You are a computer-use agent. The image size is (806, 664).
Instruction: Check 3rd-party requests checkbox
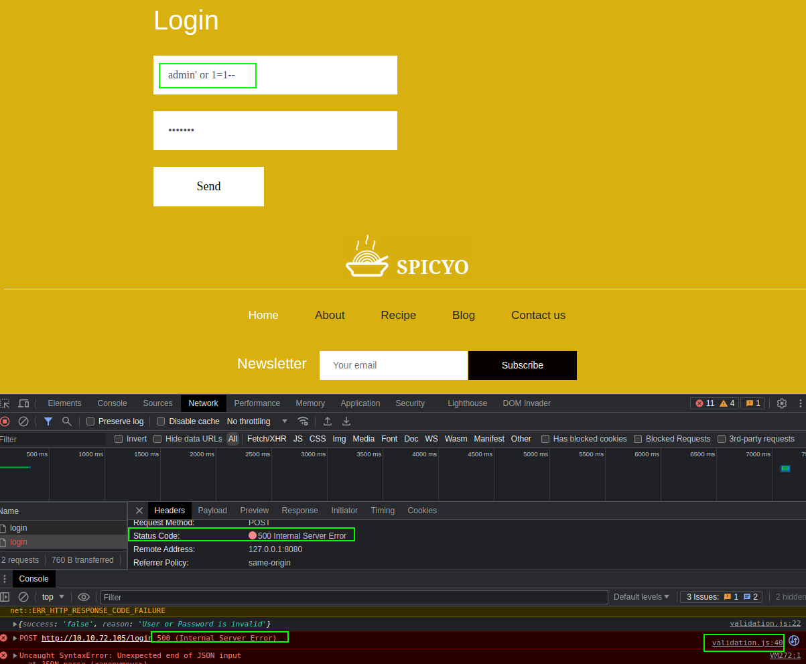click(x=722, y=439)
